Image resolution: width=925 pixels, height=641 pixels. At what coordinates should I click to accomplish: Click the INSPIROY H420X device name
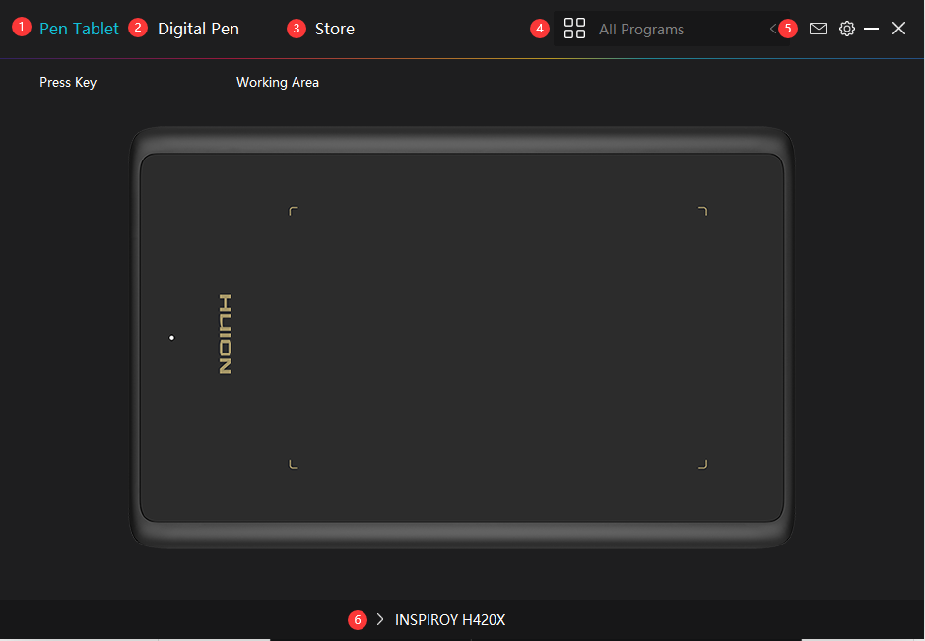coord(450,619)
